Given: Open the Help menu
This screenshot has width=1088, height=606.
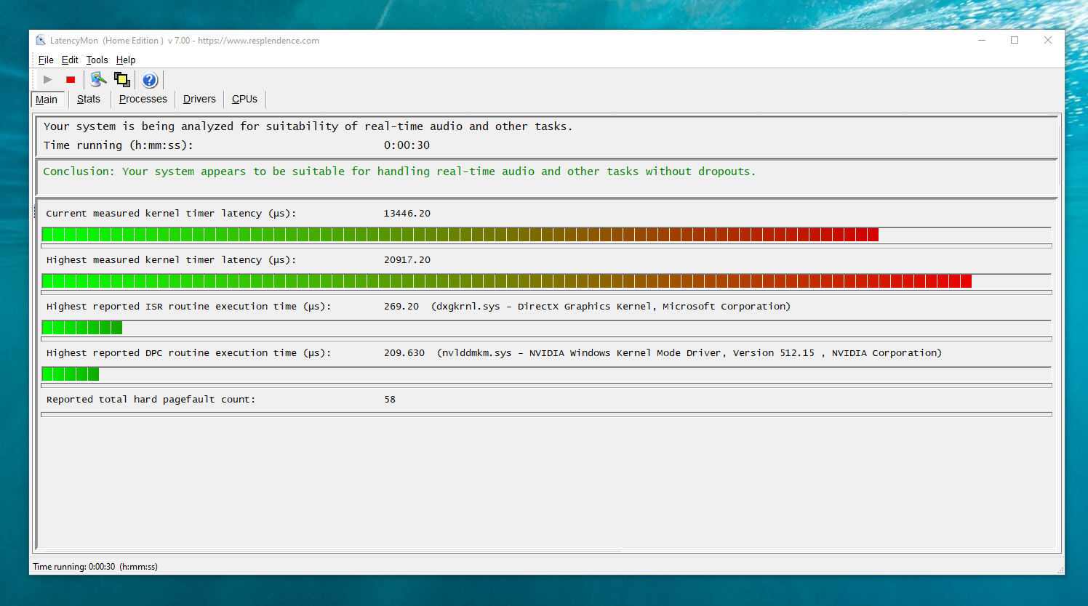Looking at the screenshot, I should pos(126,60).
